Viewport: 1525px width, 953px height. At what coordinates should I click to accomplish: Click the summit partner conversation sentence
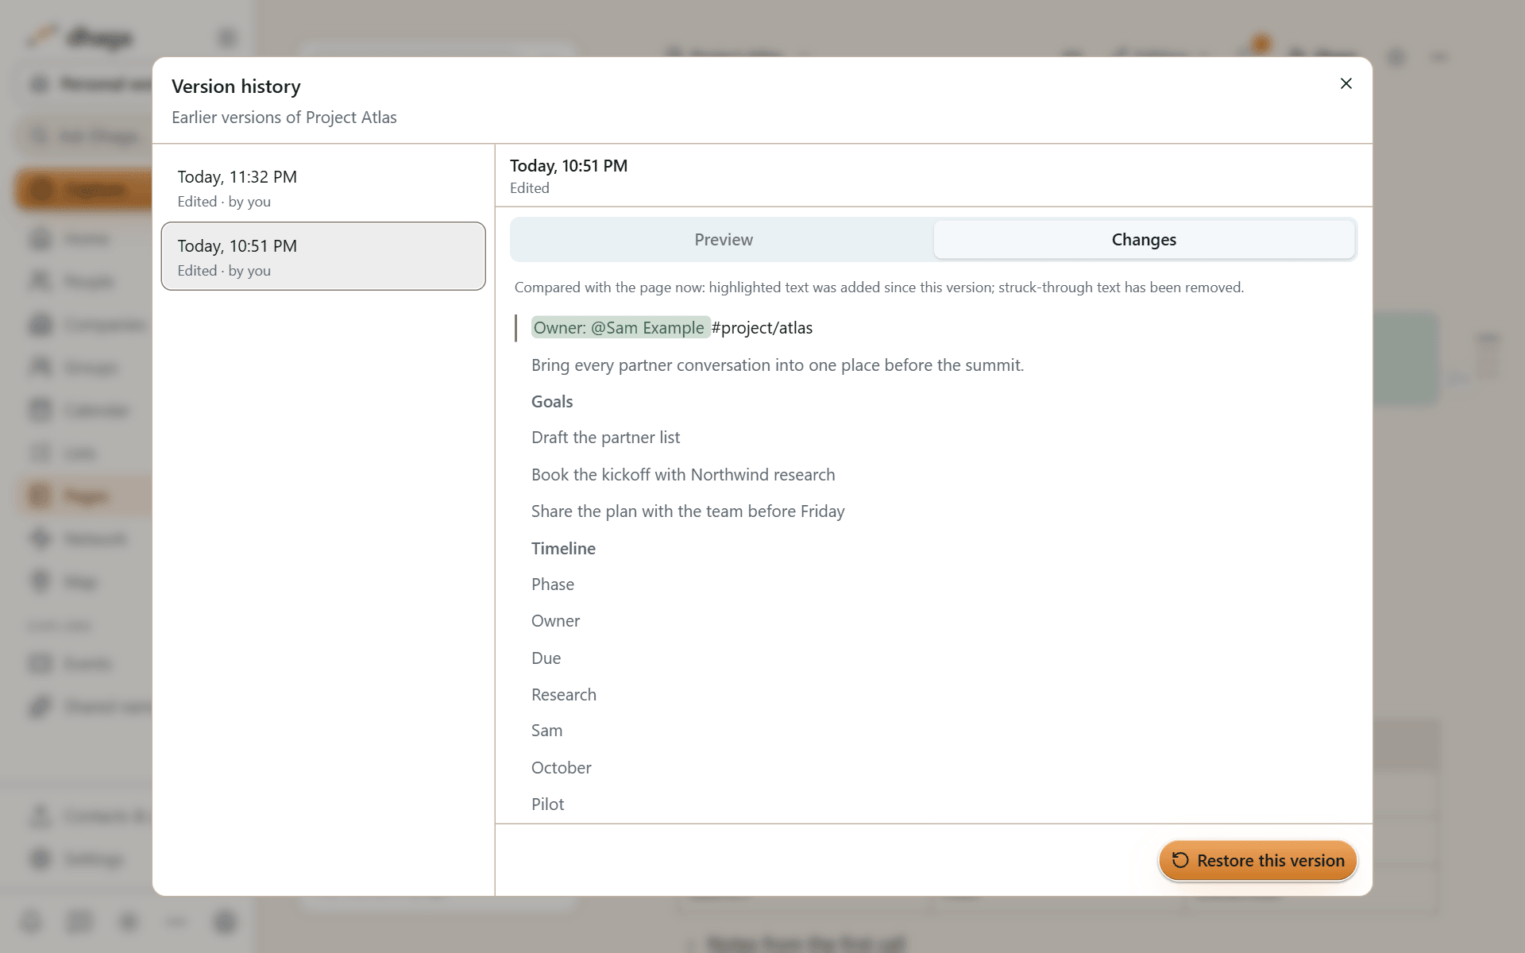pos(778,365)
